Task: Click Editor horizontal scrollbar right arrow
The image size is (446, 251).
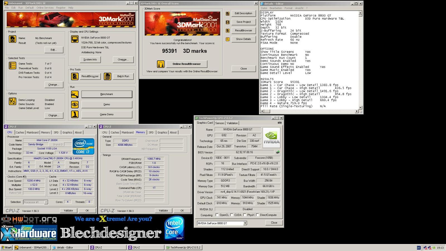Action: (357, 111)
